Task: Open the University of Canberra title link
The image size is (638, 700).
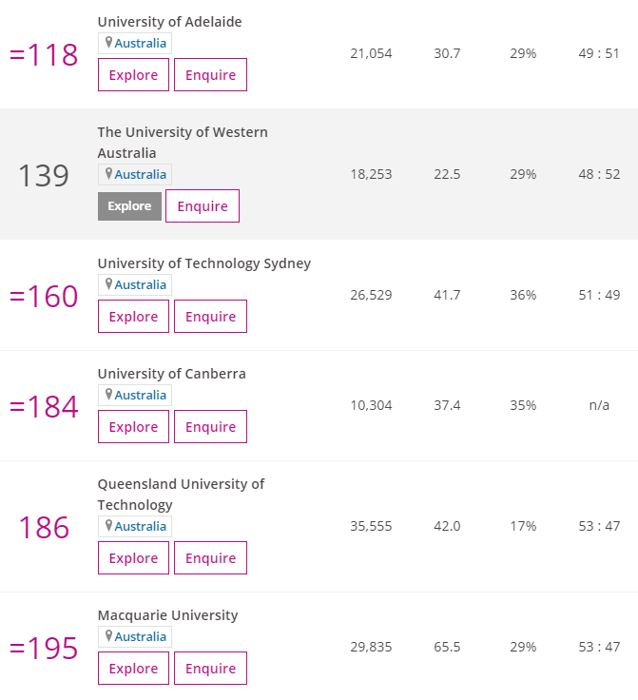Action: coord(172,374)
